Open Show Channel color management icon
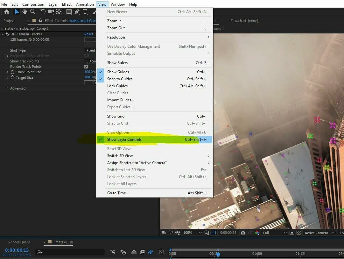This screenshot has height=259, width=344. coord(257,233)
